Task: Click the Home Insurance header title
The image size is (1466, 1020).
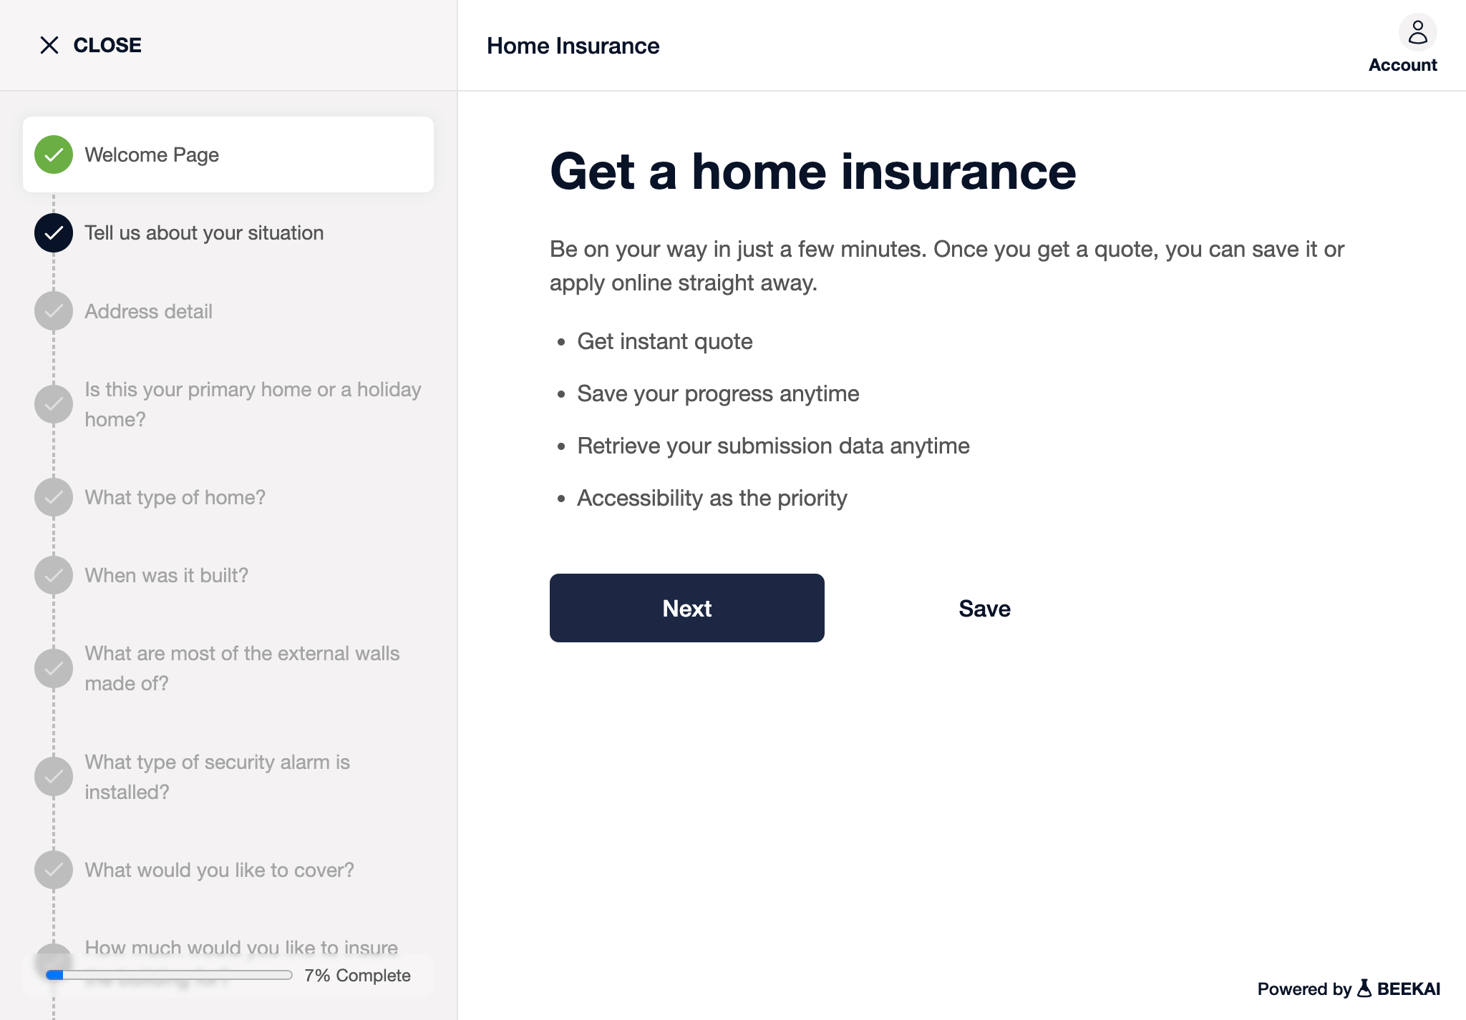Action: click(x=573, y=46)
